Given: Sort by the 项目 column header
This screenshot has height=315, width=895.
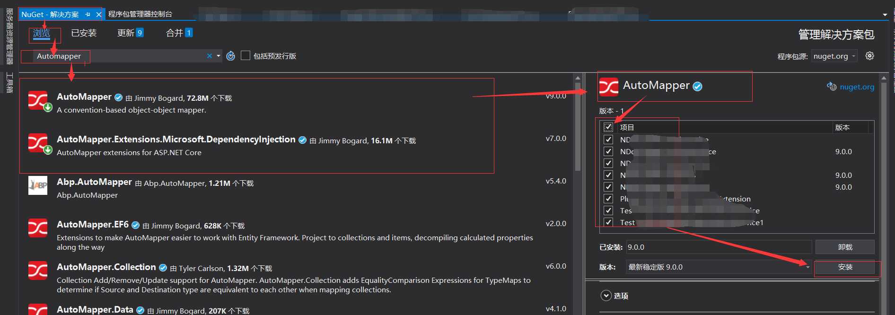Looking at the screenshot, I should (627, 127).
